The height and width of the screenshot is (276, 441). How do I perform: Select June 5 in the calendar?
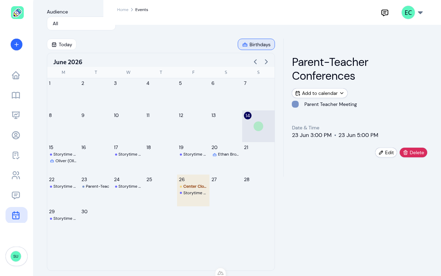point(180,83)
